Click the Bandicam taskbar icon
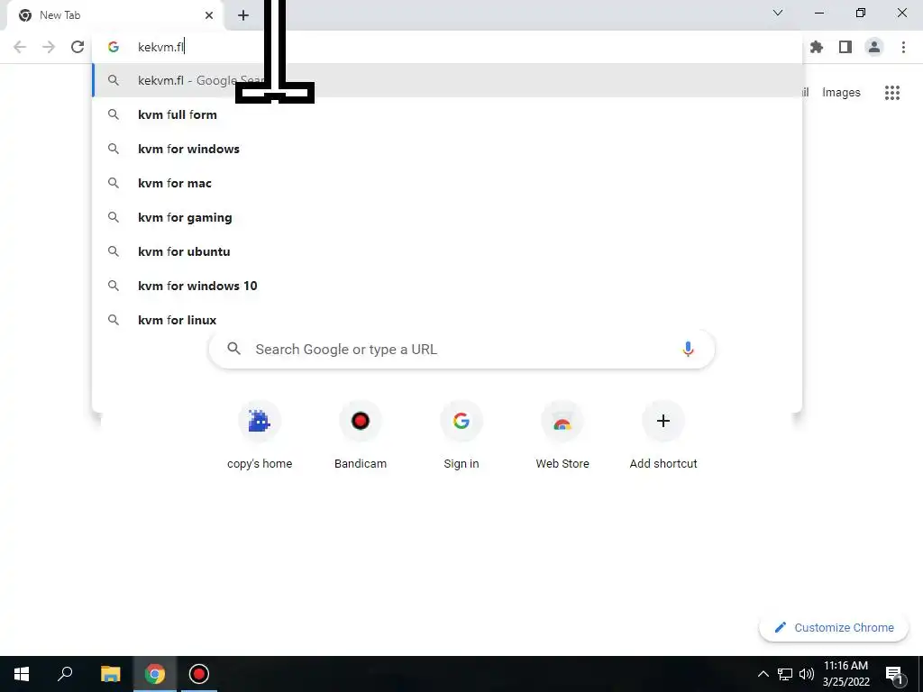Image resolution: width=923 pixels, height=692 pixels. [x=199, y=674]
